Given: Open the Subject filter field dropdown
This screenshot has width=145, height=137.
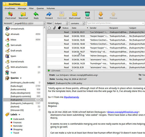Looking at the screenshot, I should (61, 23).
